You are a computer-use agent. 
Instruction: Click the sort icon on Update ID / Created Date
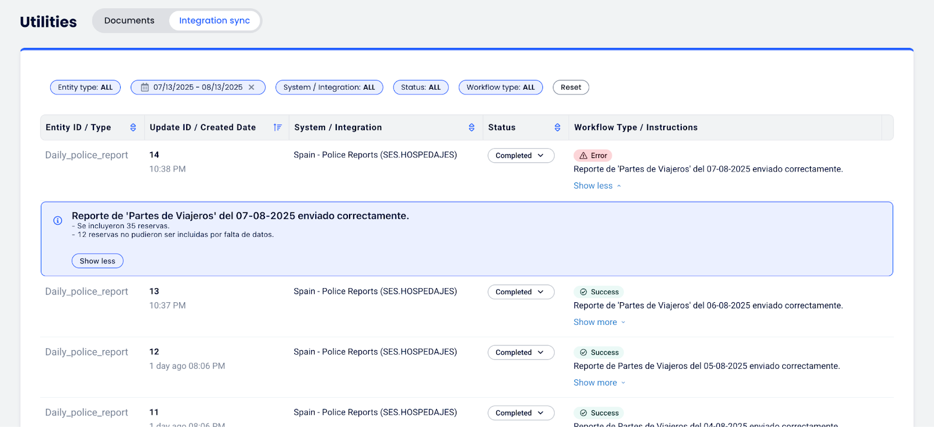tap(277, 127)
